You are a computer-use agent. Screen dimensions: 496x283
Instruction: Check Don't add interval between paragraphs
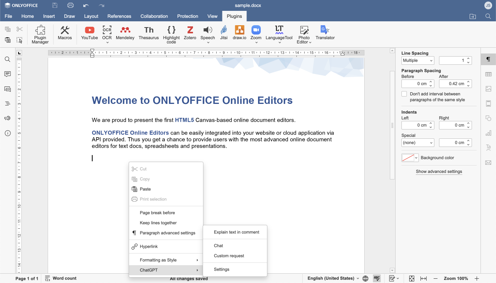tap(404, 94)
